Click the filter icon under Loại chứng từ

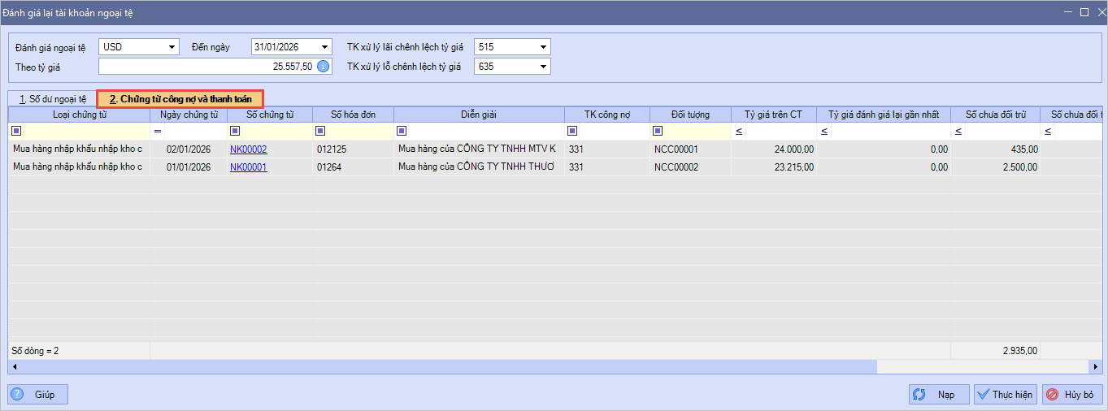coord(16,131)
